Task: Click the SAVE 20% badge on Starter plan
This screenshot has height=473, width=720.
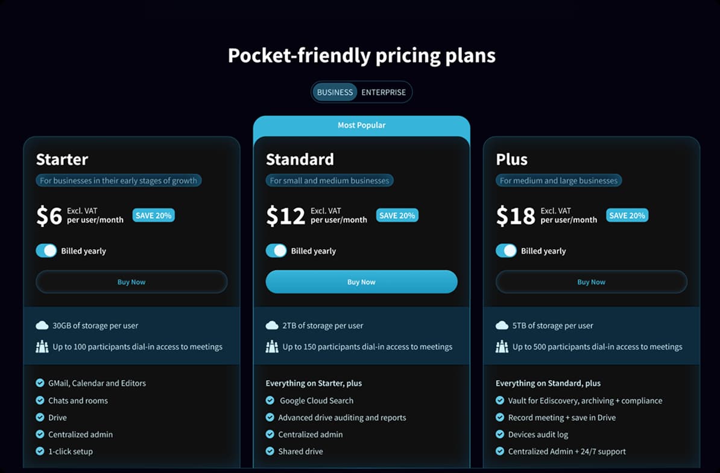Action: tap(153, 215)
